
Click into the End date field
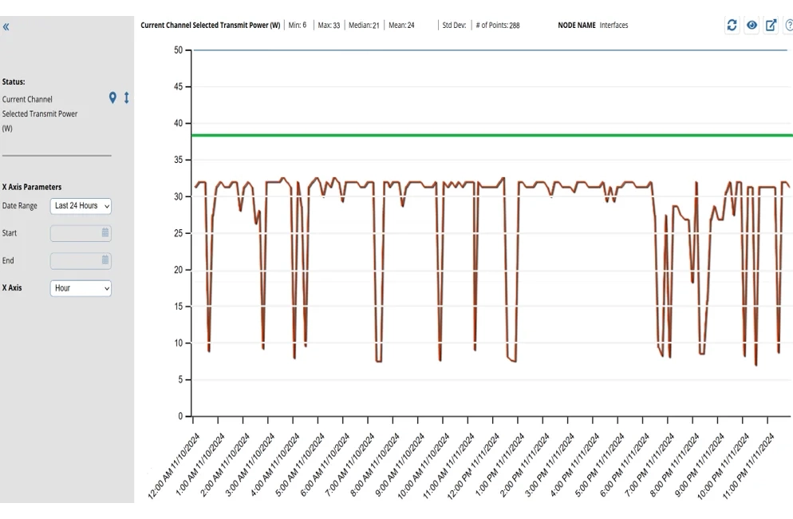click(76, 260)
